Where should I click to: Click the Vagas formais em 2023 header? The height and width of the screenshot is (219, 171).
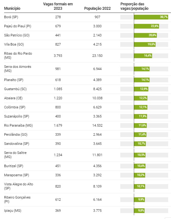click(x=58, y=6)
